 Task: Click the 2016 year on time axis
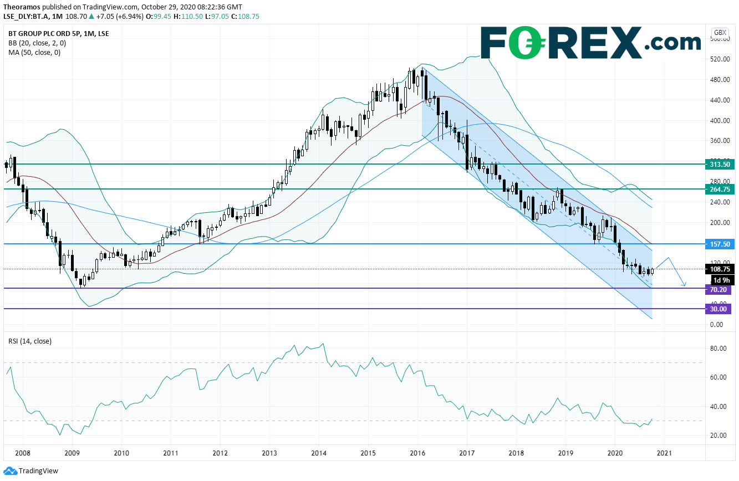[x=417, y=453]
